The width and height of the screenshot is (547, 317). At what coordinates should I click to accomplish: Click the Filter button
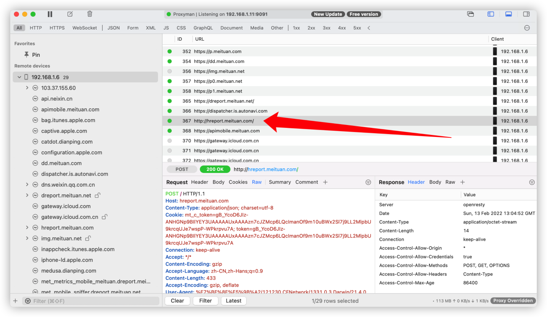(205, 301)
